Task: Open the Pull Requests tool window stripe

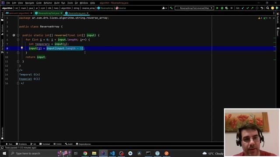Action: [2, 46]
